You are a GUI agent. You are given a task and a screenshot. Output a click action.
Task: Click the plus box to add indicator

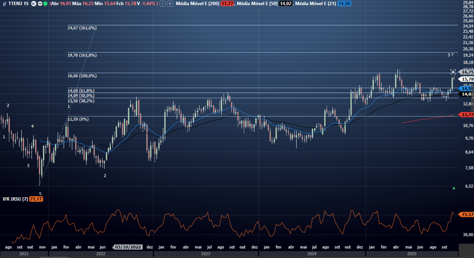click(x=170, y=4)
